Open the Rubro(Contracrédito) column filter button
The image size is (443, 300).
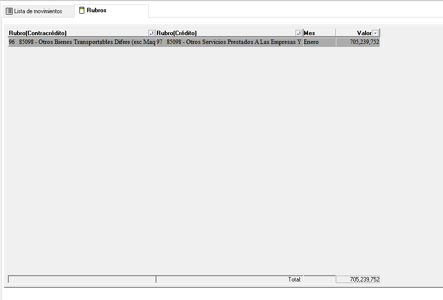click(x=152, y=33)
